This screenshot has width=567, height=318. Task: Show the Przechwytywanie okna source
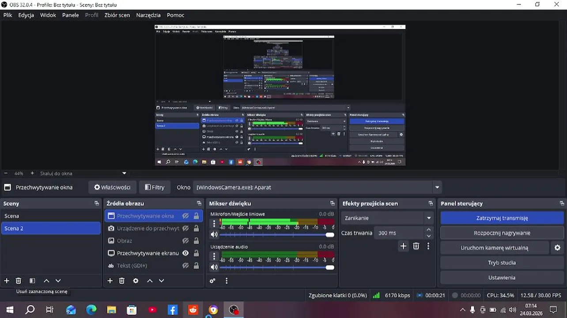(185, 216)
